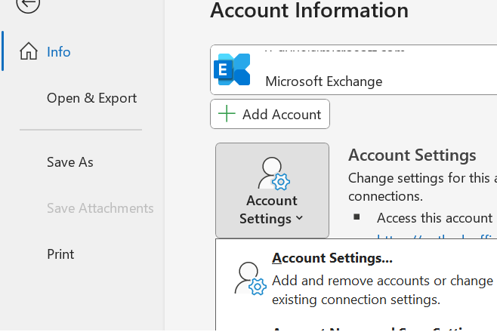Viewport: 497px width, 332px height.
Task: Click the back arrow to exit Backstage
Action: [x=28, y=5]
